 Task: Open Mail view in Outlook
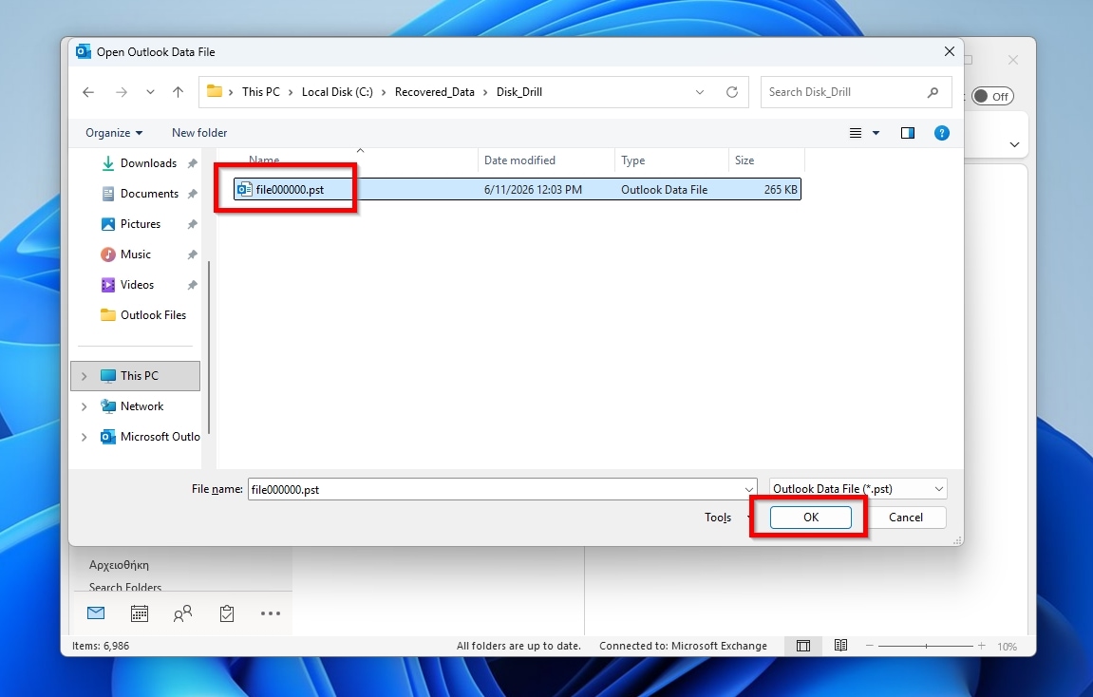(96, 613)
